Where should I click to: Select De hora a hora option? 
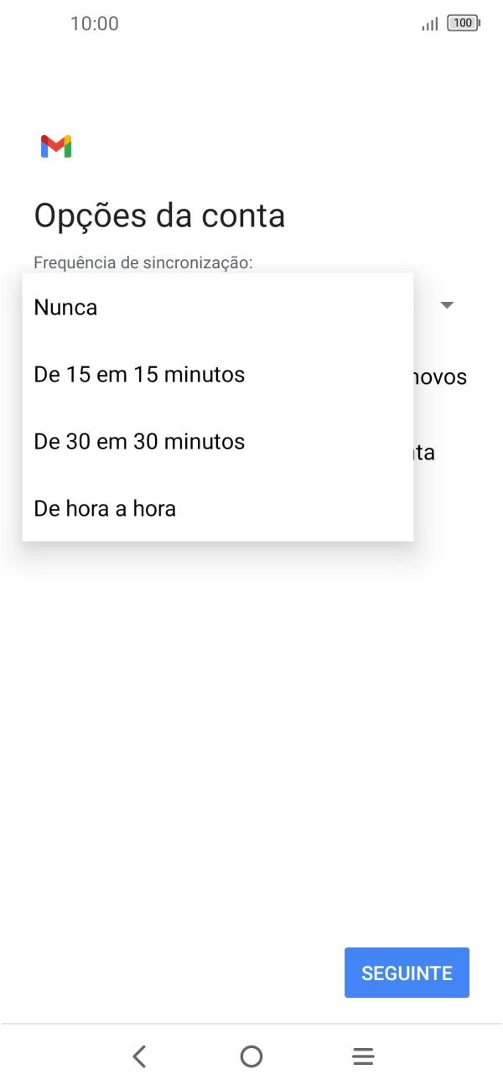click(103, 508)
